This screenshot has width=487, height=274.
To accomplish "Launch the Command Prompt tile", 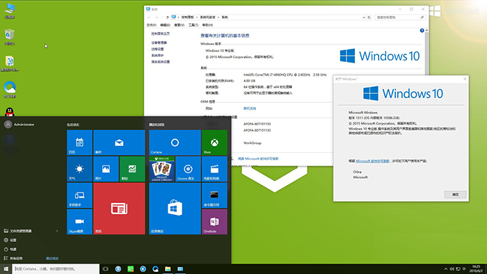I will 214,195.
